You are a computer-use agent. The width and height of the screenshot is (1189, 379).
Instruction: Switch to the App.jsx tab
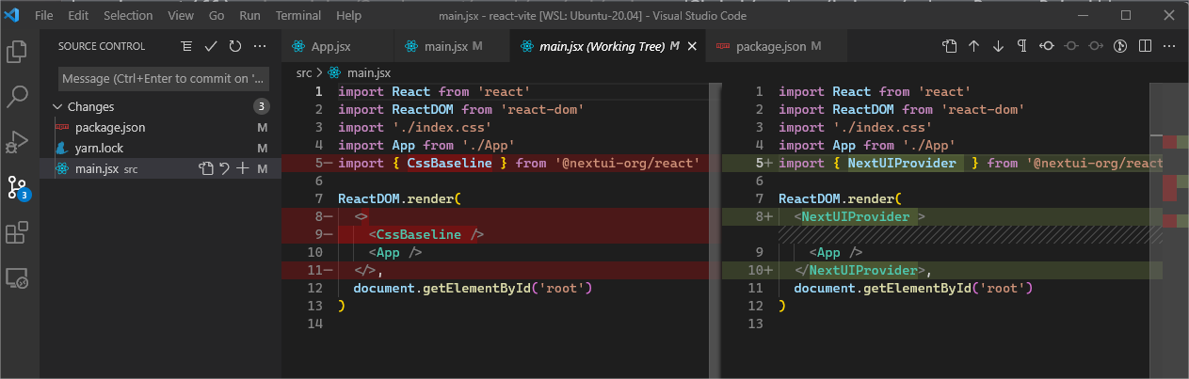(x=337, y=46)
